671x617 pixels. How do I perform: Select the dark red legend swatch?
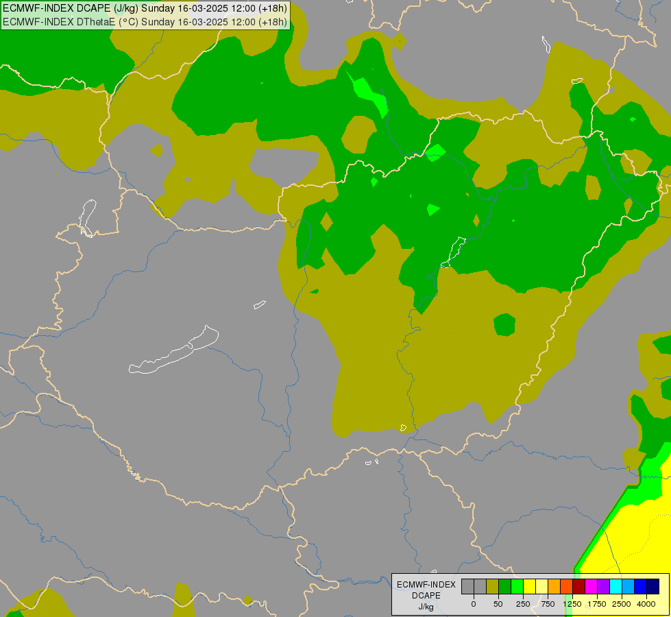point(578,586)
